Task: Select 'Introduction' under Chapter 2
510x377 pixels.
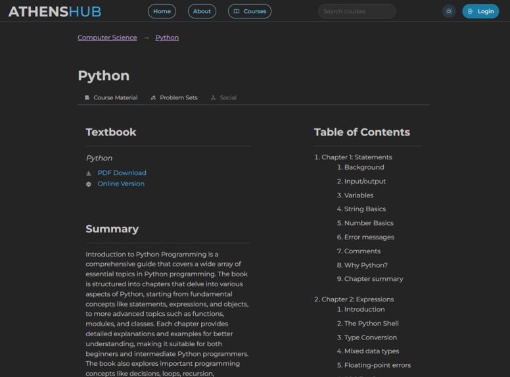Action: click(364, 309)
